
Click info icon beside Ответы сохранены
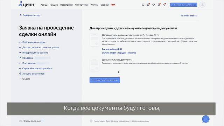43,121
